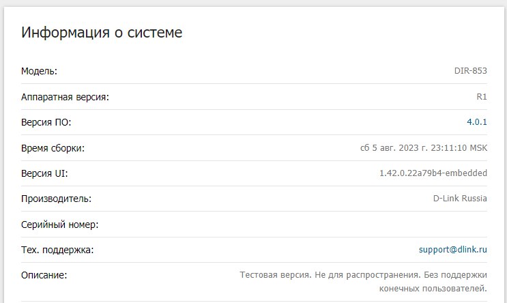507x303 pixels.
Task: Click the 'Тех. поддержка:' label
Action: [x=57, y=250]
